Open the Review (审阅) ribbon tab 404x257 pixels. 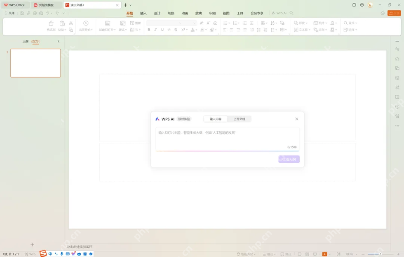coord(212,13)
